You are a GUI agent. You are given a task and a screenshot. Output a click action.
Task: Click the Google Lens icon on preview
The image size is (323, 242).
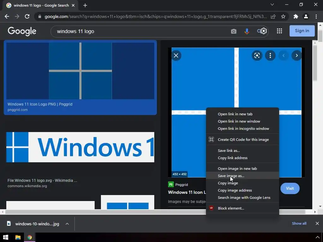click(x=257, y=55)
